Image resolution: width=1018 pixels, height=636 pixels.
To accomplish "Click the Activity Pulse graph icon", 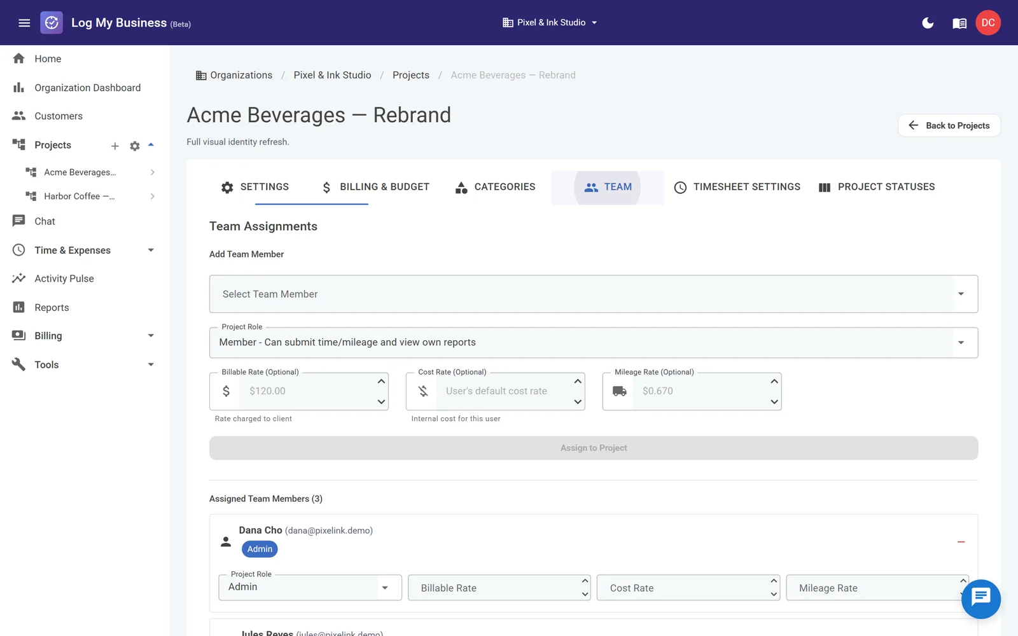I will [19, 279].
